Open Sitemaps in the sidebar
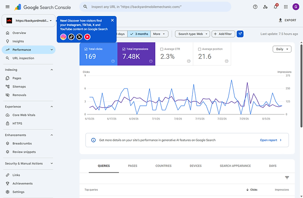The height and width of the screenshot is (198, 303). click(28, 87)
